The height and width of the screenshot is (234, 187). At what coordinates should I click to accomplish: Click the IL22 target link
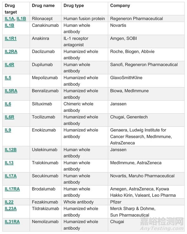coord(9,202)
